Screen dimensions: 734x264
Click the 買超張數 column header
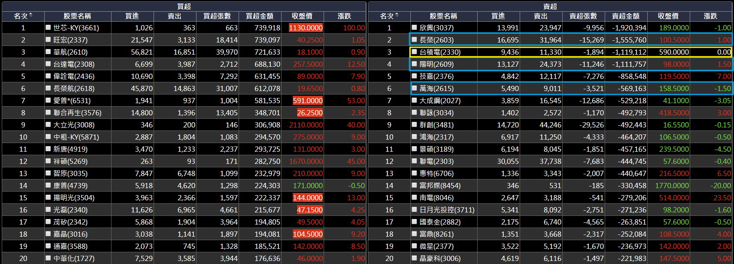pos(217,16)
